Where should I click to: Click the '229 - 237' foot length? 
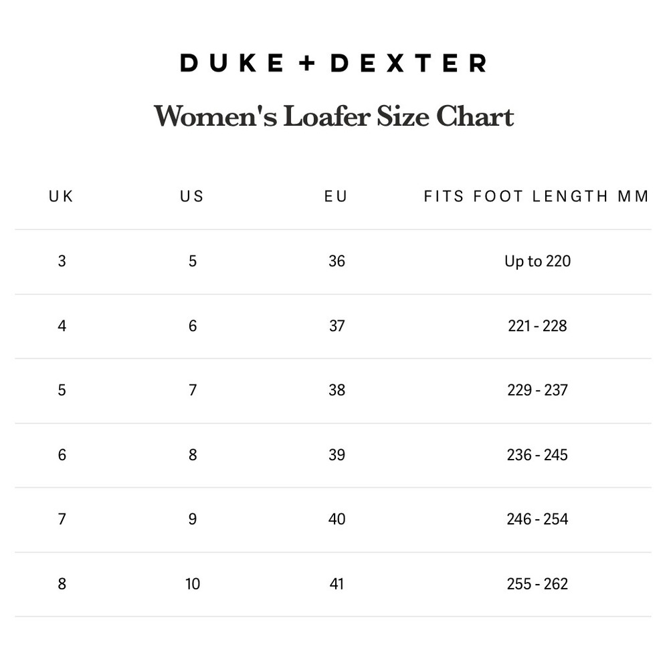537,390
